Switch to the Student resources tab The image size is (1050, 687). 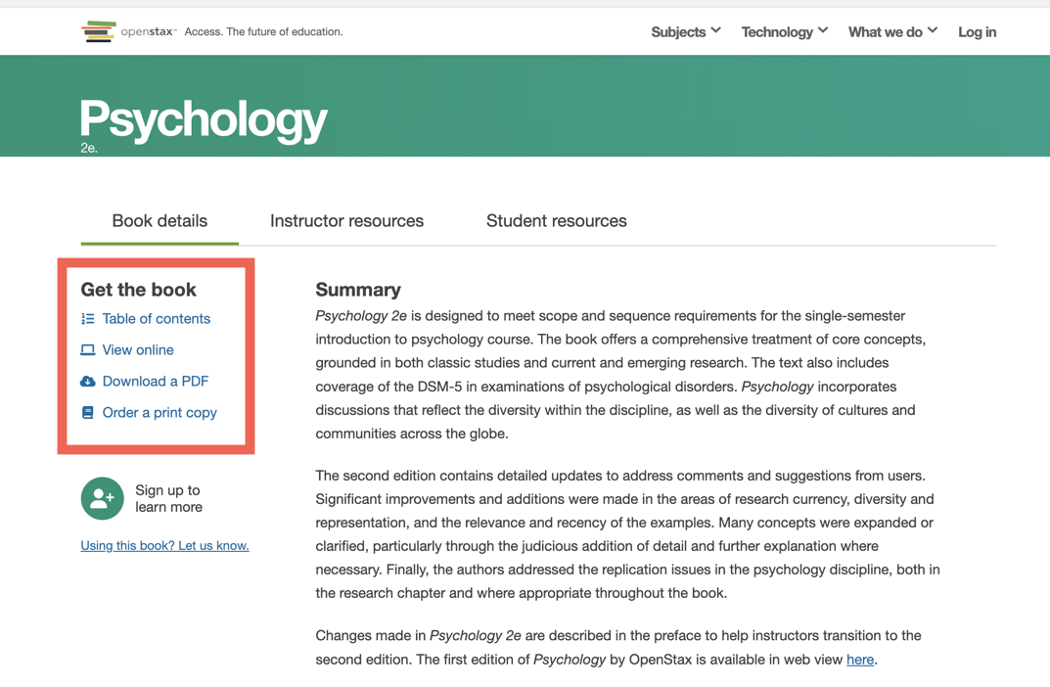[x=556, y=221]
